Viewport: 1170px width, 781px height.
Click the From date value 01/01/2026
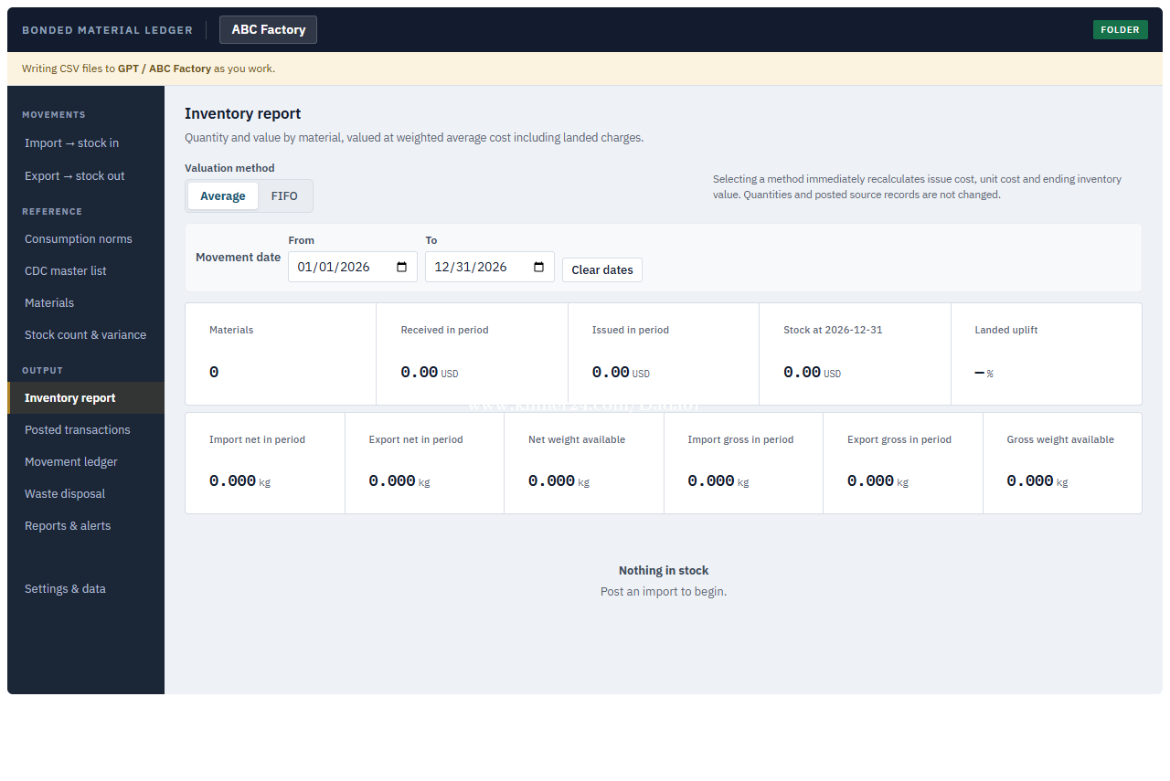334,267
